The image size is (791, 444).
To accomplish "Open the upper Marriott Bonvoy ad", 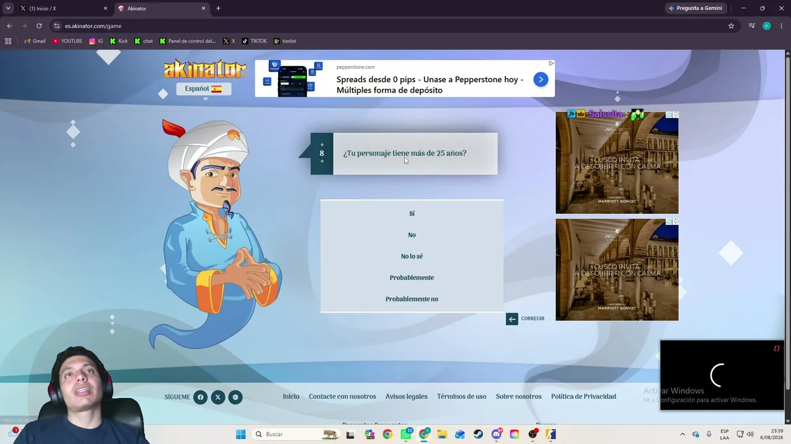I will pos(617,163).
